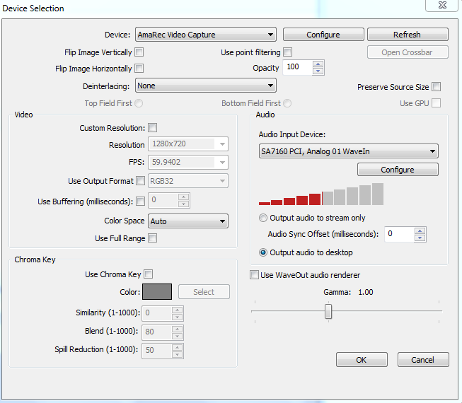Click the Similarity (1-1000) value field
This screenshot has height=403, width=462.
tap(156, 313)
